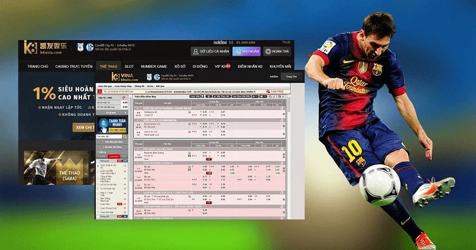
Task: Select the Cược Xiên radio option
Action: pos(98,204)
